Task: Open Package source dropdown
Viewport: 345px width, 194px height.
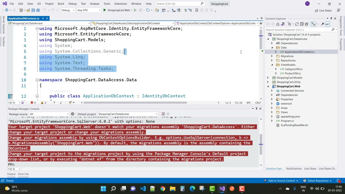Action: point(49,114)
